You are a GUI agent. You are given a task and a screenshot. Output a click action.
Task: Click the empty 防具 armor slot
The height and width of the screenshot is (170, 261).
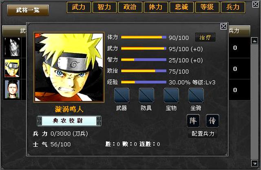[146, 96]
